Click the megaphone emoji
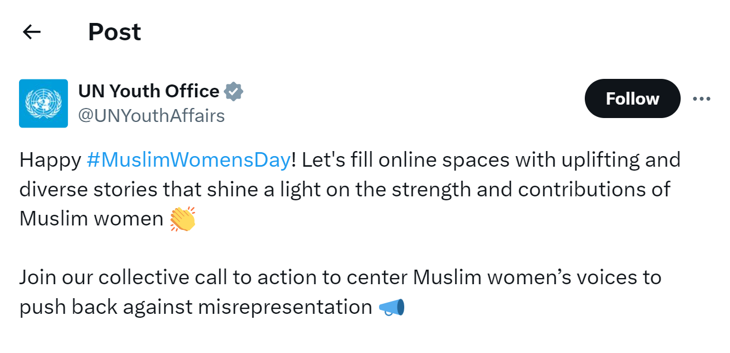The height and width of the screenshot is (353, 730). point(391,307)
